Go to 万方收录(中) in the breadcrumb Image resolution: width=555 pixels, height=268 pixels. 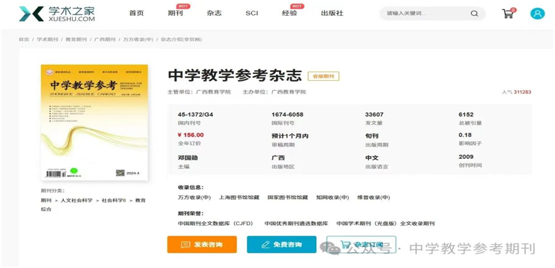point(138,40)
